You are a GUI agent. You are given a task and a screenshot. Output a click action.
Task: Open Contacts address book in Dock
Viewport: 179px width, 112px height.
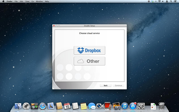(59, 106)
